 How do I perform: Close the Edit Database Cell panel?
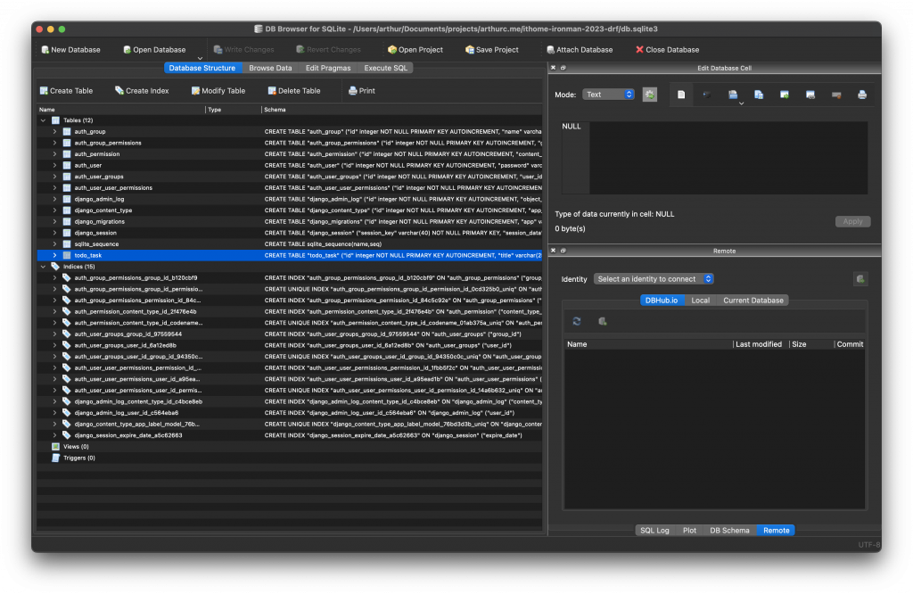point(553,68)
